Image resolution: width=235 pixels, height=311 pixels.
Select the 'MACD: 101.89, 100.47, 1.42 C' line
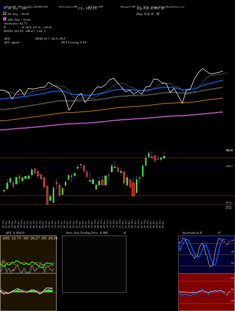coord(25,31)
